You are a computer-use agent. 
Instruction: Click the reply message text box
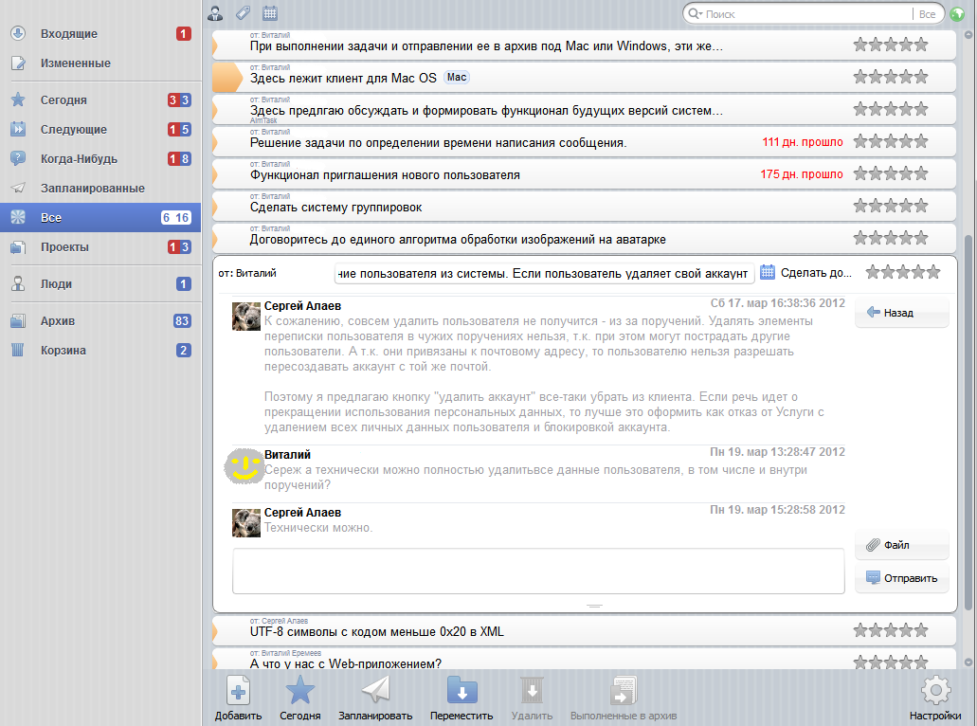538,571
